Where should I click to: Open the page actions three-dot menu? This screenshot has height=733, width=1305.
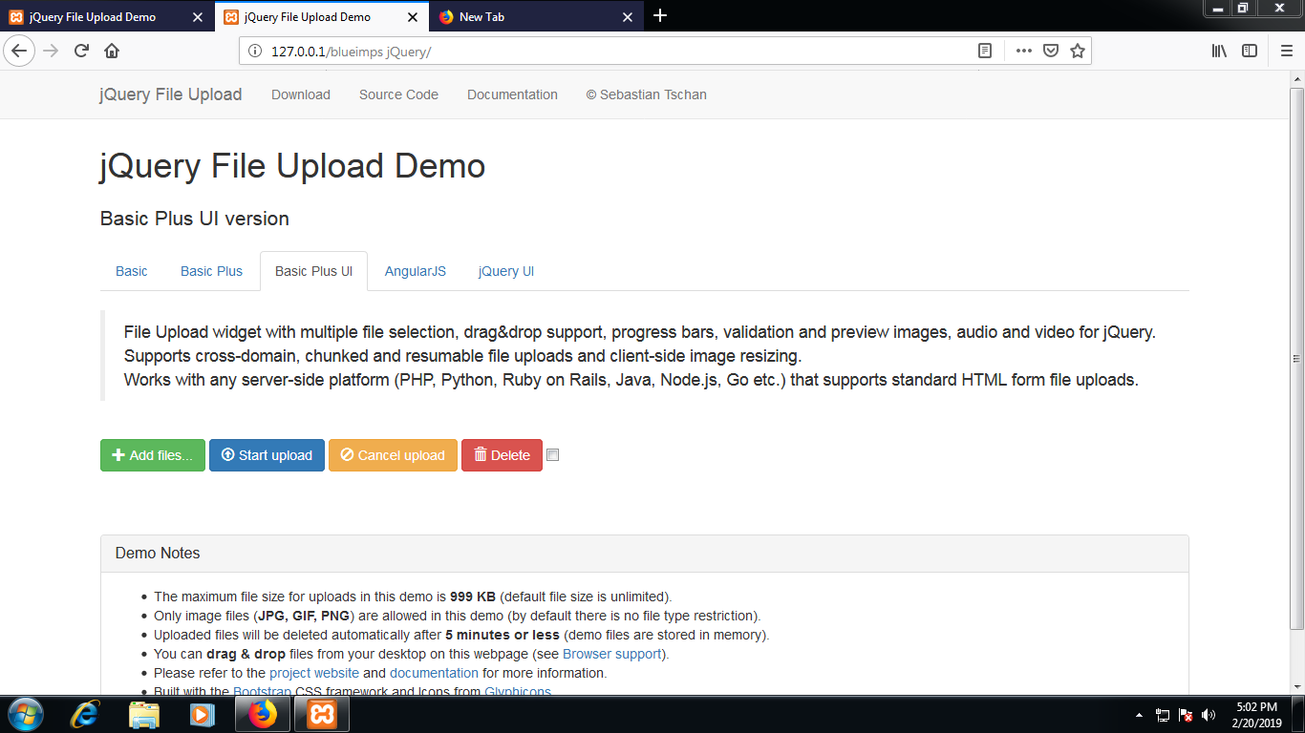point(1023,51)
